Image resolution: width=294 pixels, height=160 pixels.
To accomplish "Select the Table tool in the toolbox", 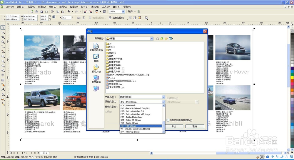I will (x=3, y=80).
